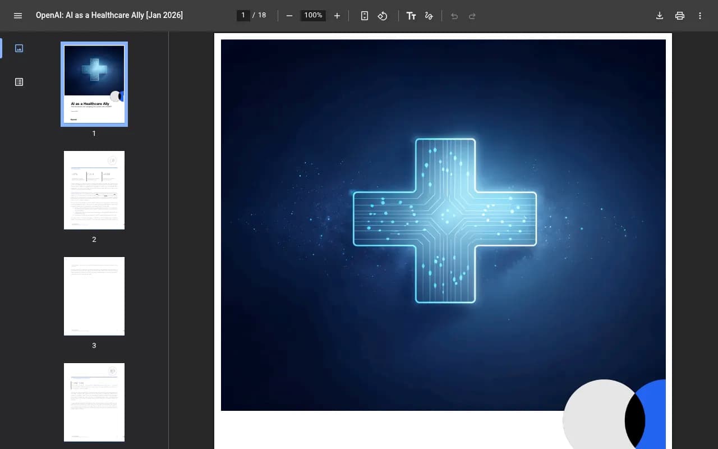
Task: Click the total page count '/ 18'
Action: tap(259, 15)
